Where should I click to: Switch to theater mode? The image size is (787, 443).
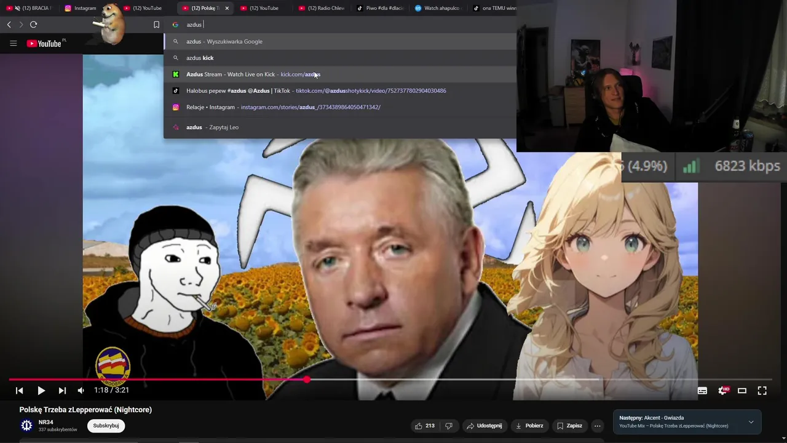[x=742, y=391]
